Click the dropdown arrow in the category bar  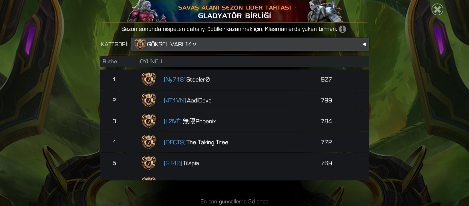point(364,44)
